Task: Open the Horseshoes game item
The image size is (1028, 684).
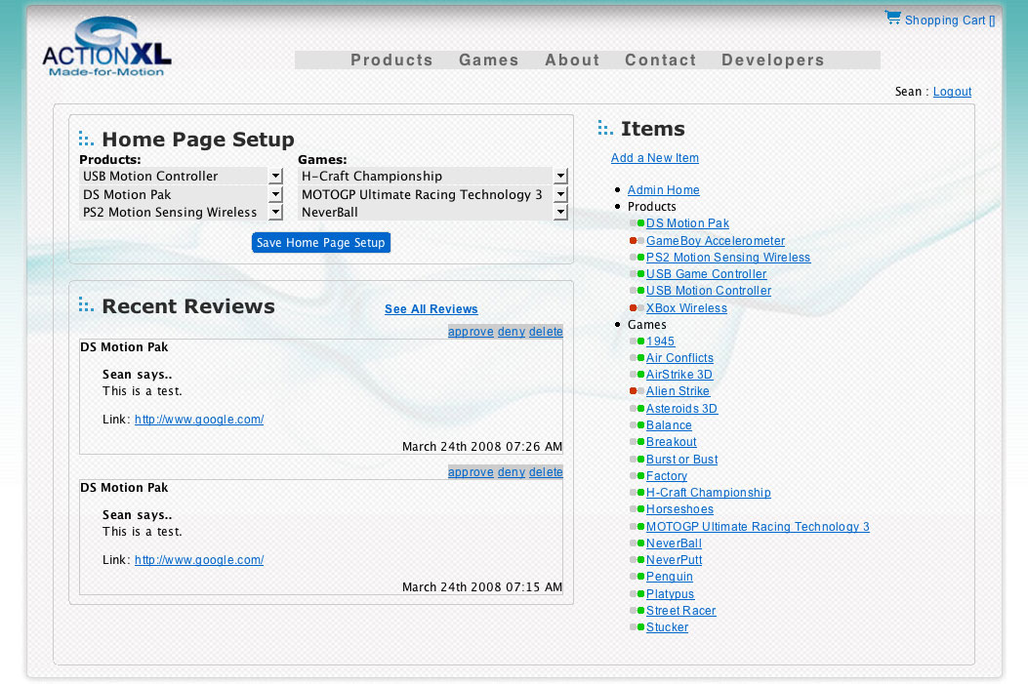Action: 679,509
